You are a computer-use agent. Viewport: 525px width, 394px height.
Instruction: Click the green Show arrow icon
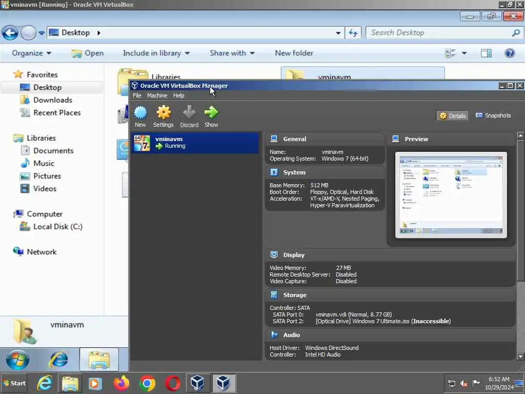211,112
